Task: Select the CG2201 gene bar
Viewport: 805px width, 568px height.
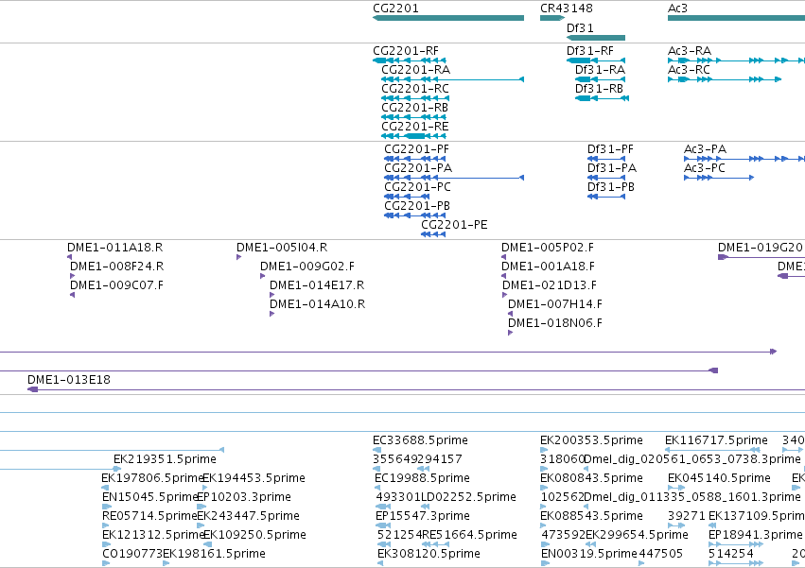Action: pos(448,18)
